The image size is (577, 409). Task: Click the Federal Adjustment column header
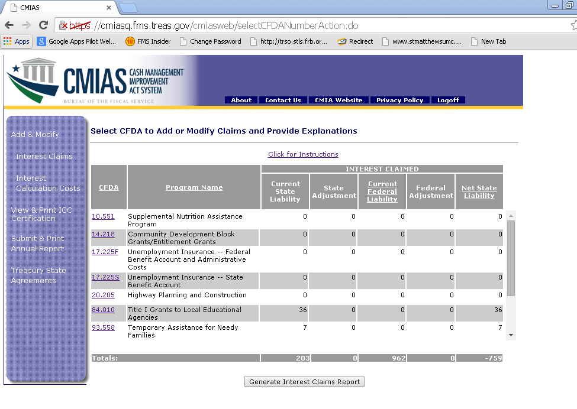431,191
